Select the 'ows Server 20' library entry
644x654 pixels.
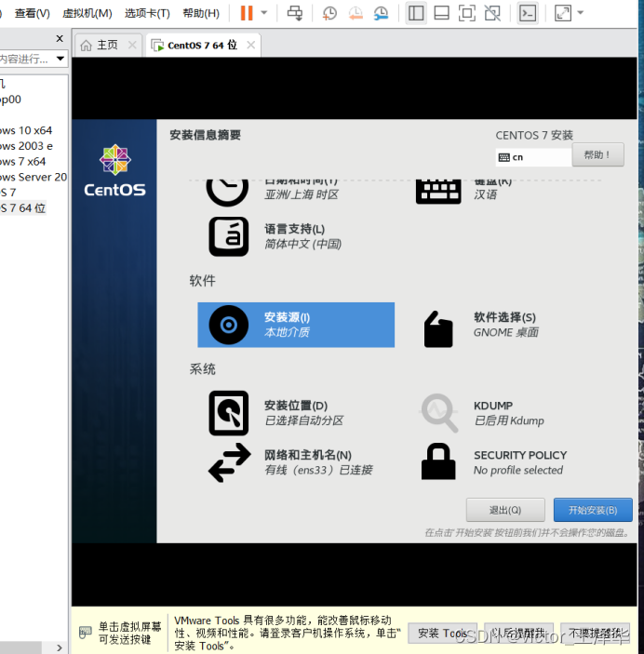tap(34, 177)
